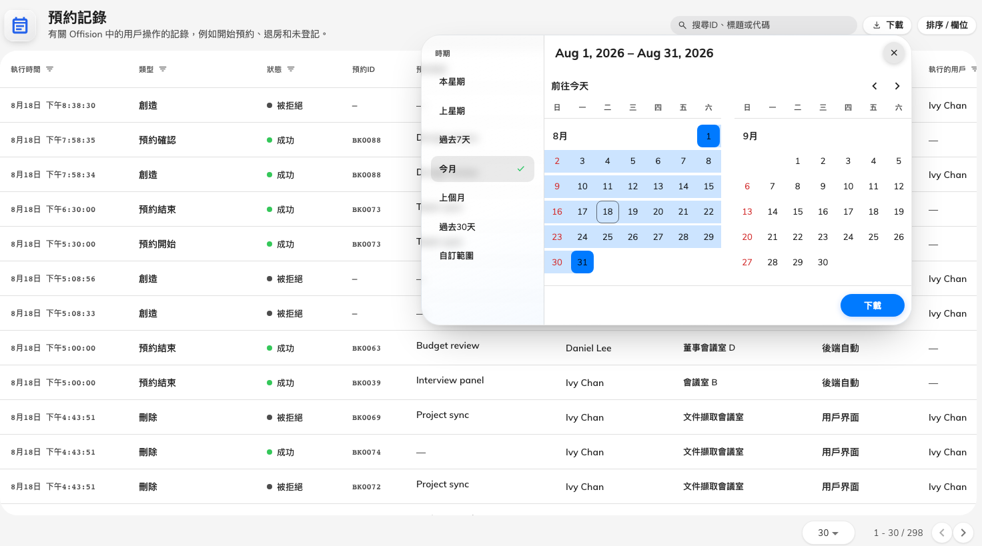Viewport: 982px width, 546px height.
Task: Open filter icon for 類型 column
Action: 163,69
